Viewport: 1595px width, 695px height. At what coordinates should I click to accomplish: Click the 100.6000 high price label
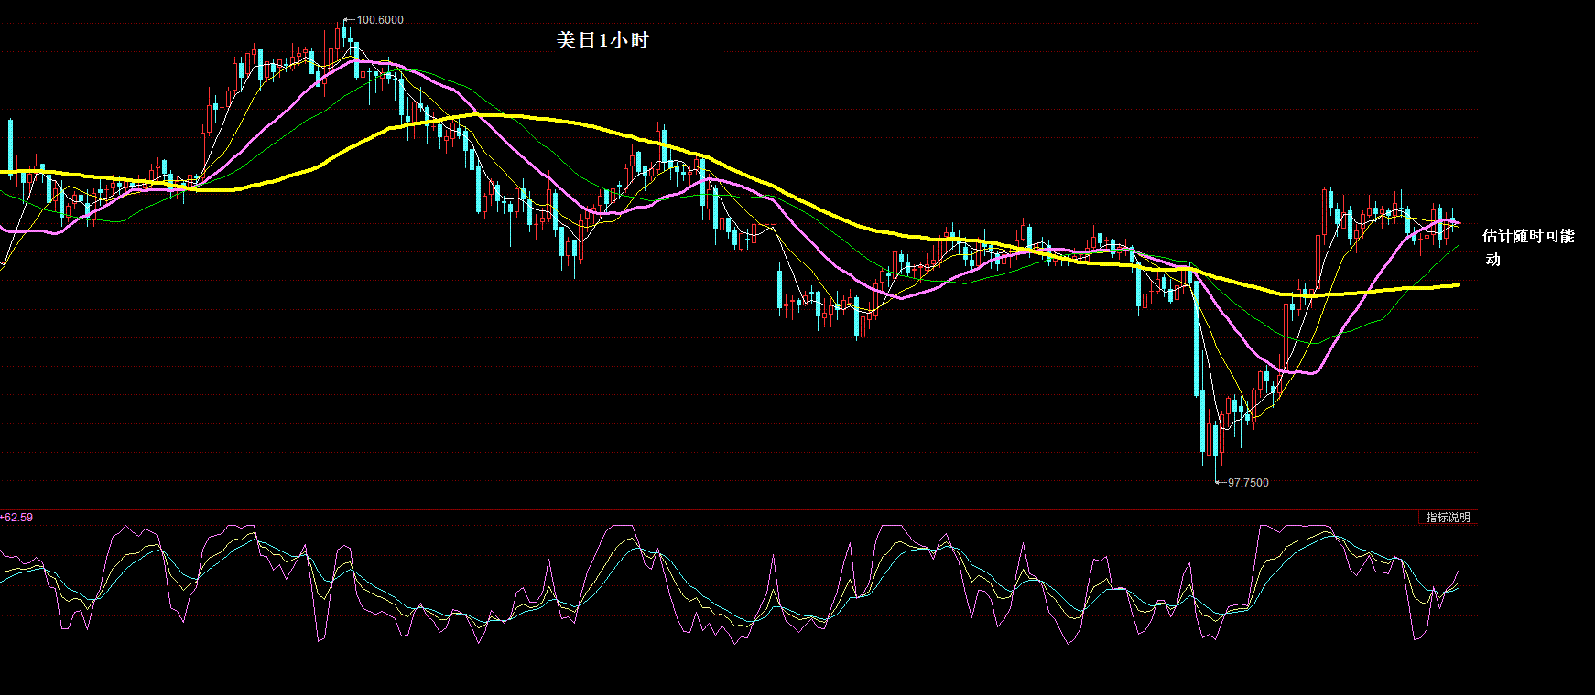(x=379, y=20)
